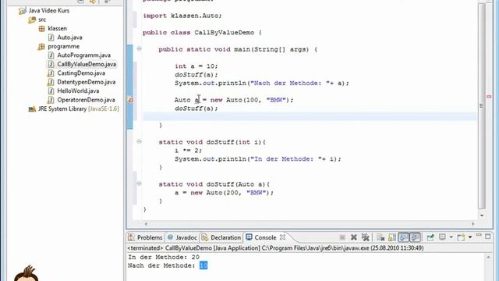Click the red error mark in overview ruler
The height and width of the screenshot is (281, 499).
(489, 97)
